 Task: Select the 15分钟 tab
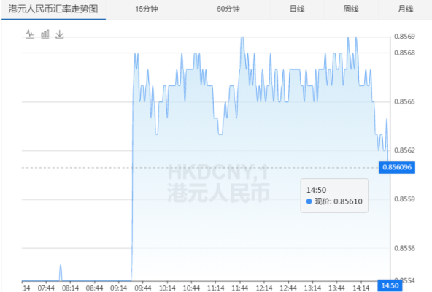pos(147,9)
